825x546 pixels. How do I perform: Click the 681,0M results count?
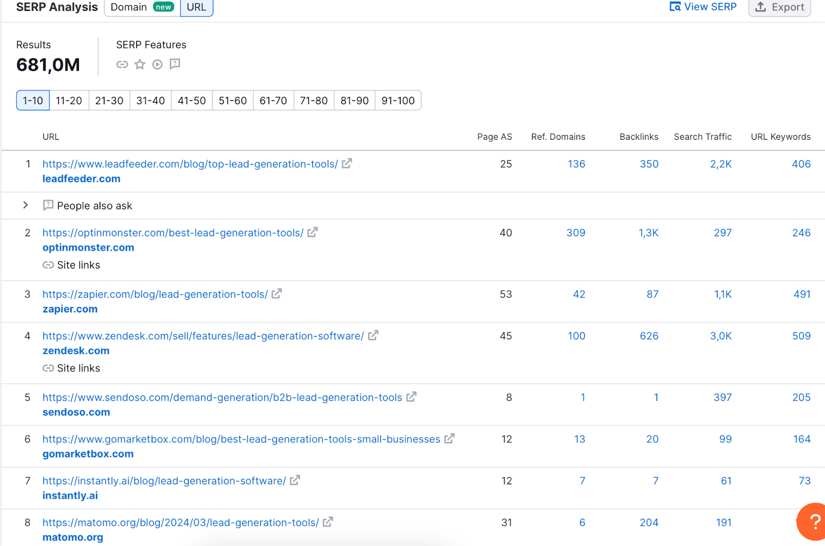pyautogui.click(x=48, y=65)
